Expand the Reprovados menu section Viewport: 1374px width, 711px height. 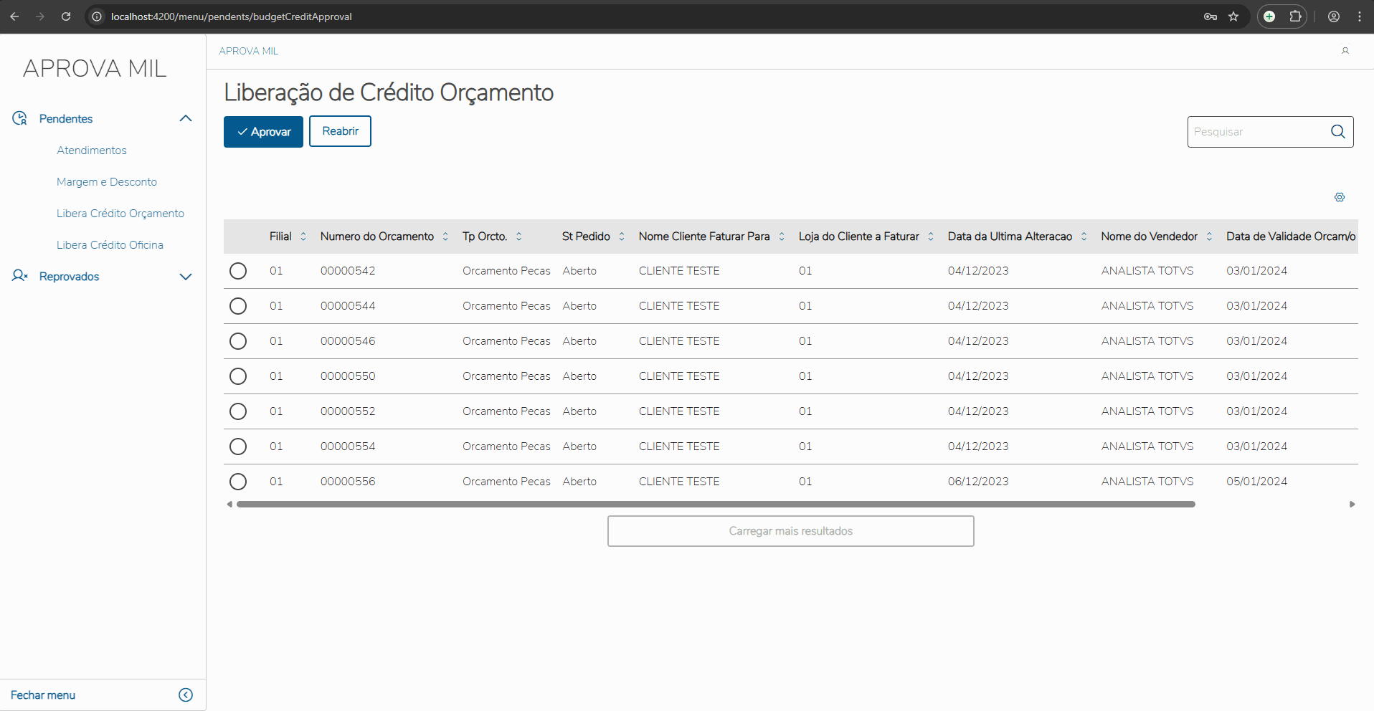185,277
